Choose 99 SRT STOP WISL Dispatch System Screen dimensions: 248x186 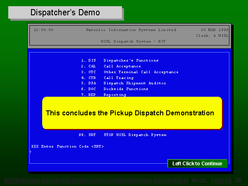[x=123, y=135]
